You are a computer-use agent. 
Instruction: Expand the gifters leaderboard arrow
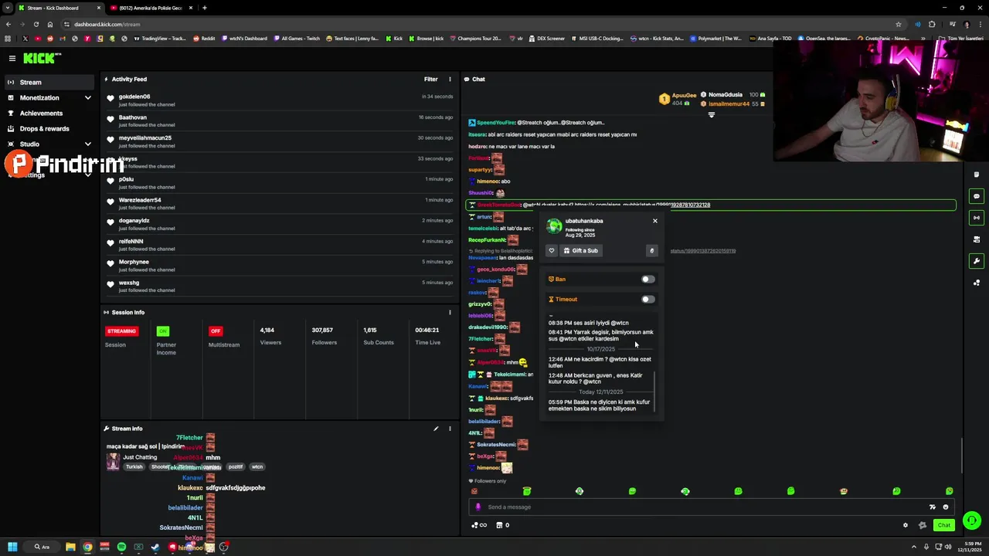(x=712, y=115)
